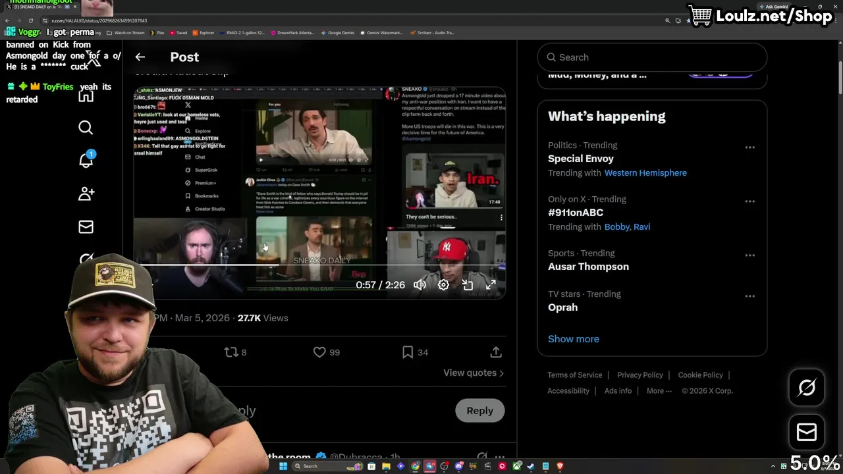Screen dimensions: 843x474
Task: Reload the page in browser
Action: tap(30, 20)
